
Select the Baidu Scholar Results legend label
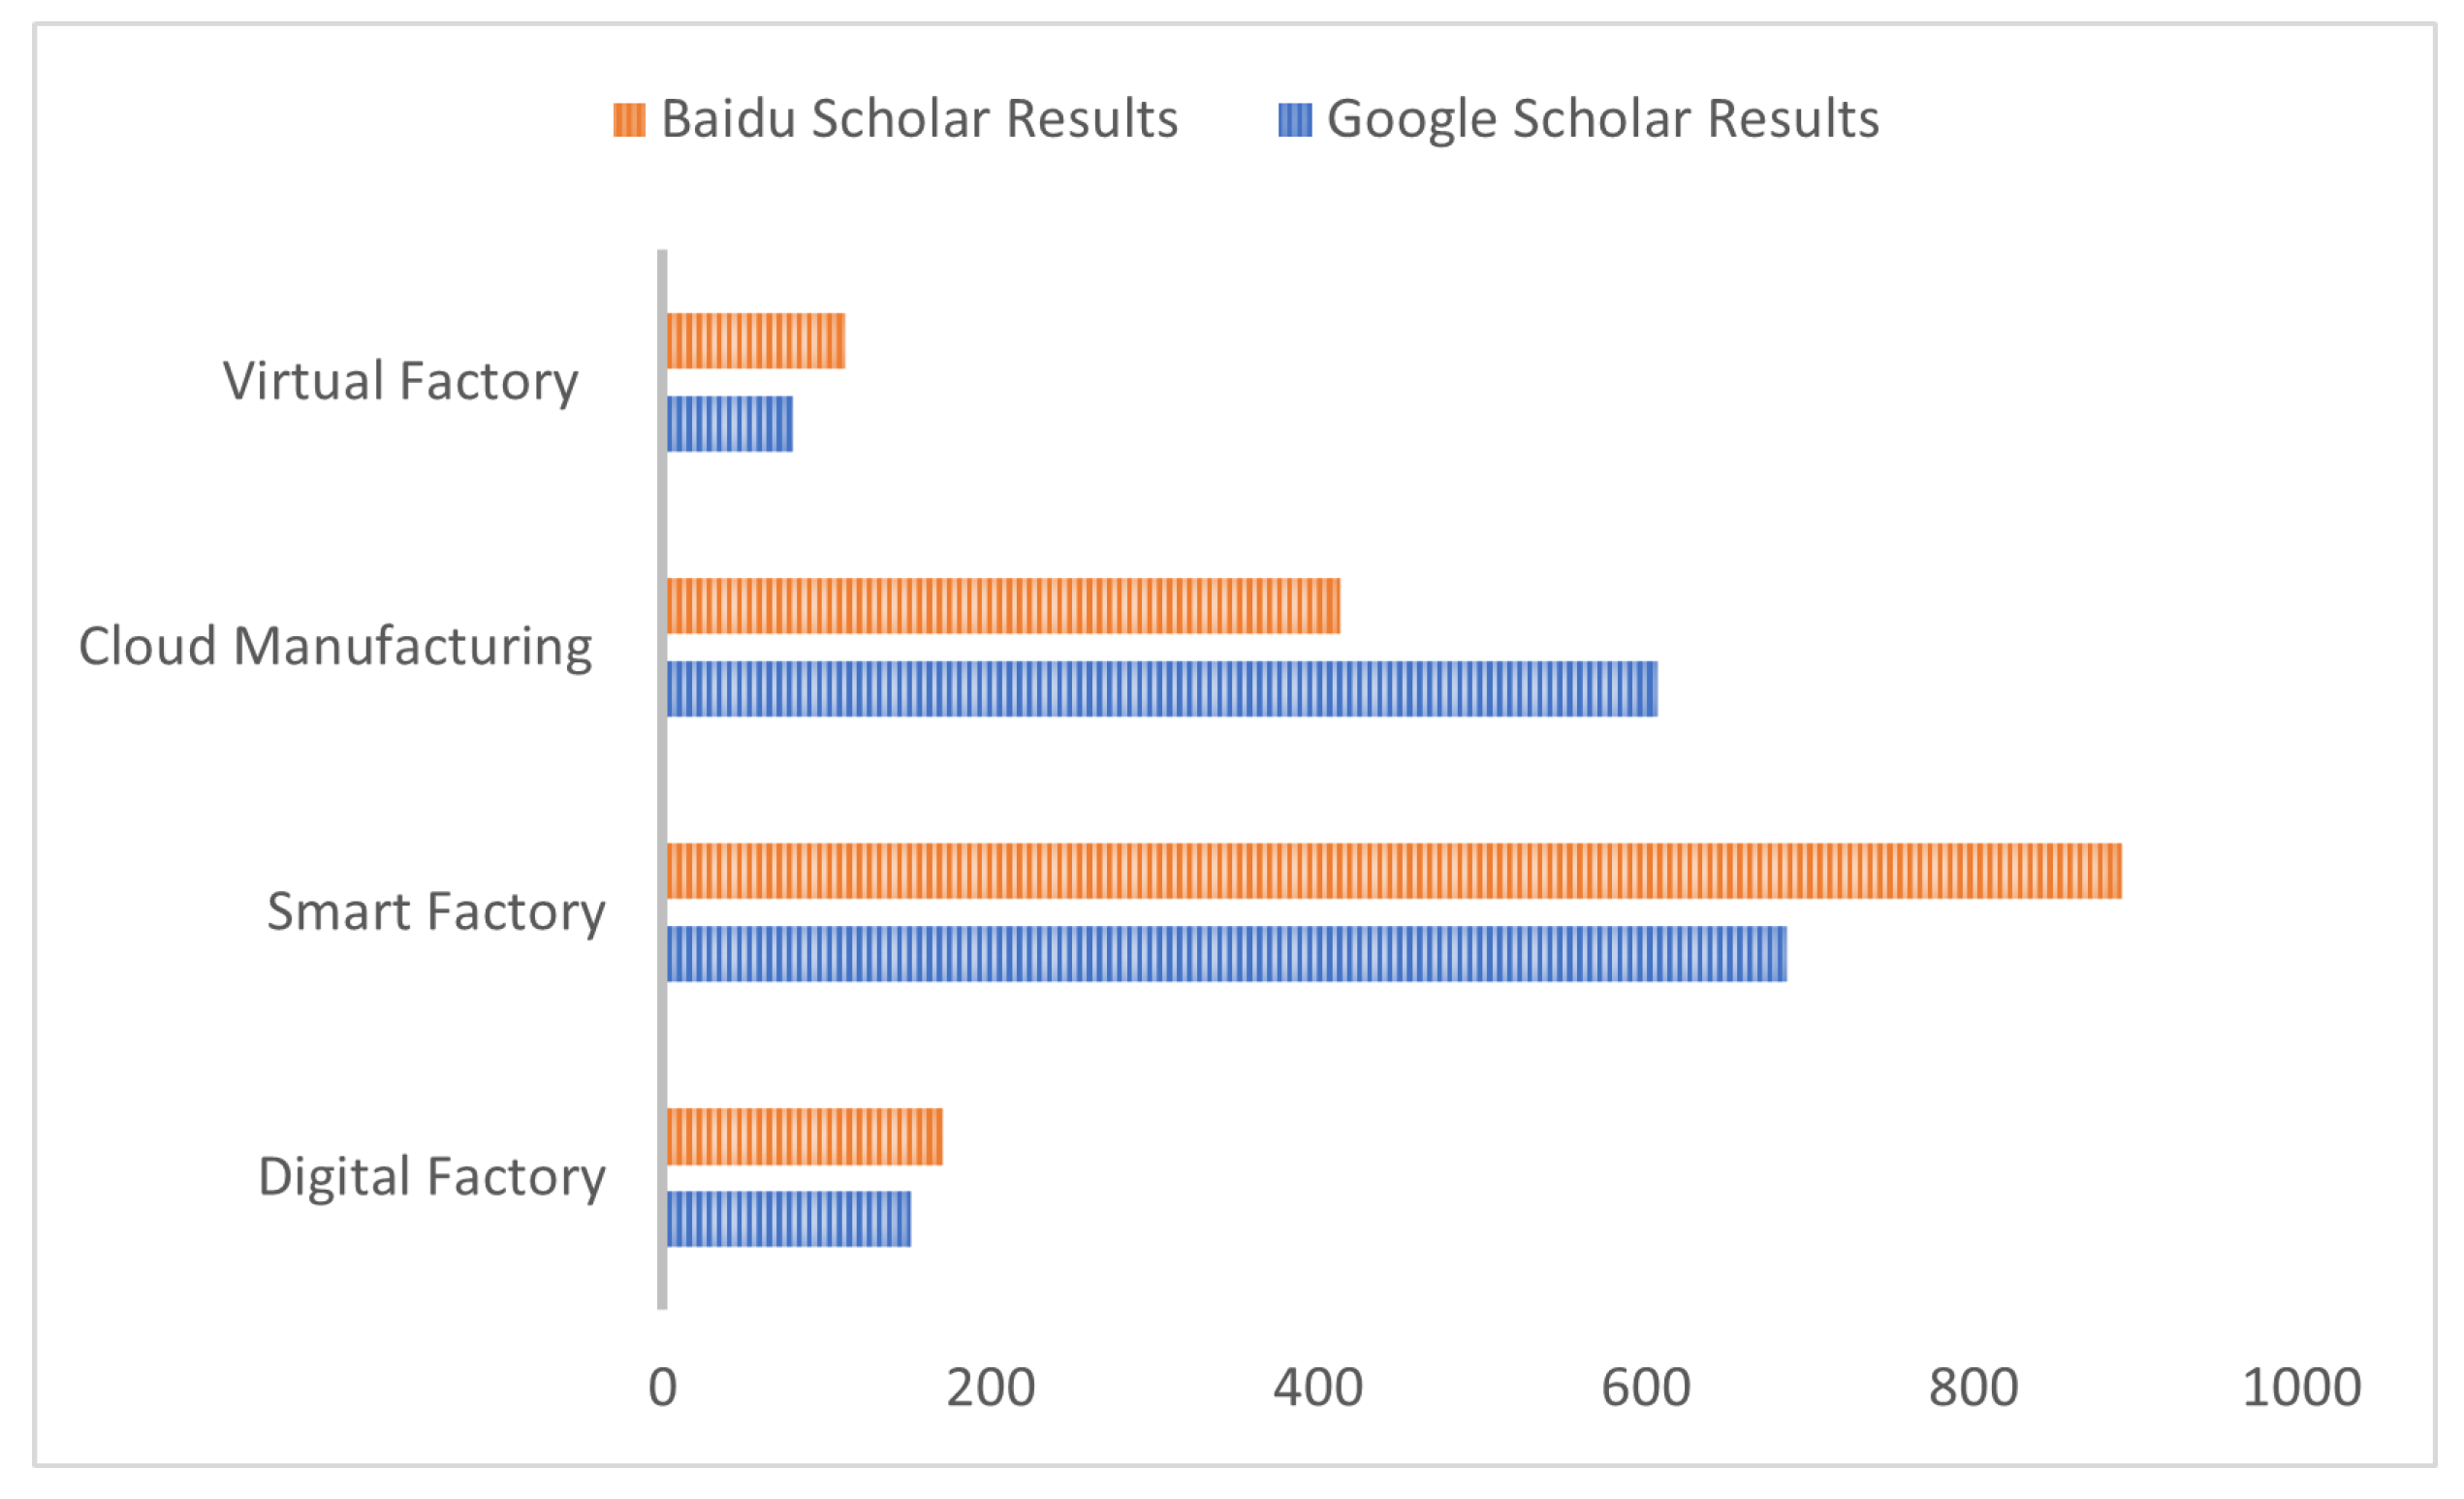click(x=919, y=119)
